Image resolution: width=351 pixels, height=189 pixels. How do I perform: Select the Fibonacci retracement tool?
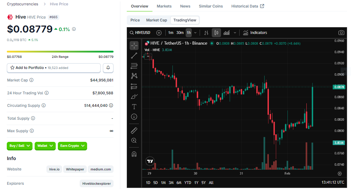pyautogui.click(x=134, y=66)
